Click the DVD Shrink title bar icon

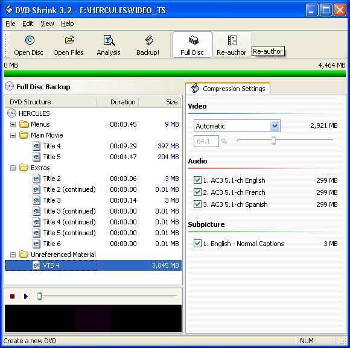pos(8,10)
